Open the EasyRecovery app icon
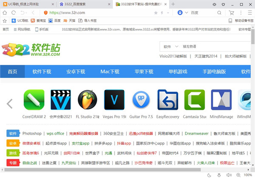This screenshot has height=178, width=255. click(x=168, y=100)
